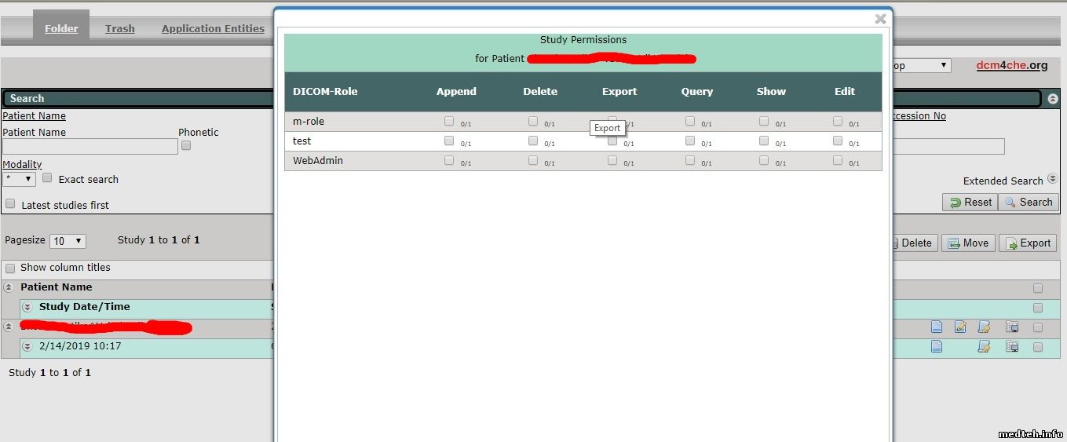Open the viewer icon in patient row
The image size is (1067, 442).
pos(1012,327)
